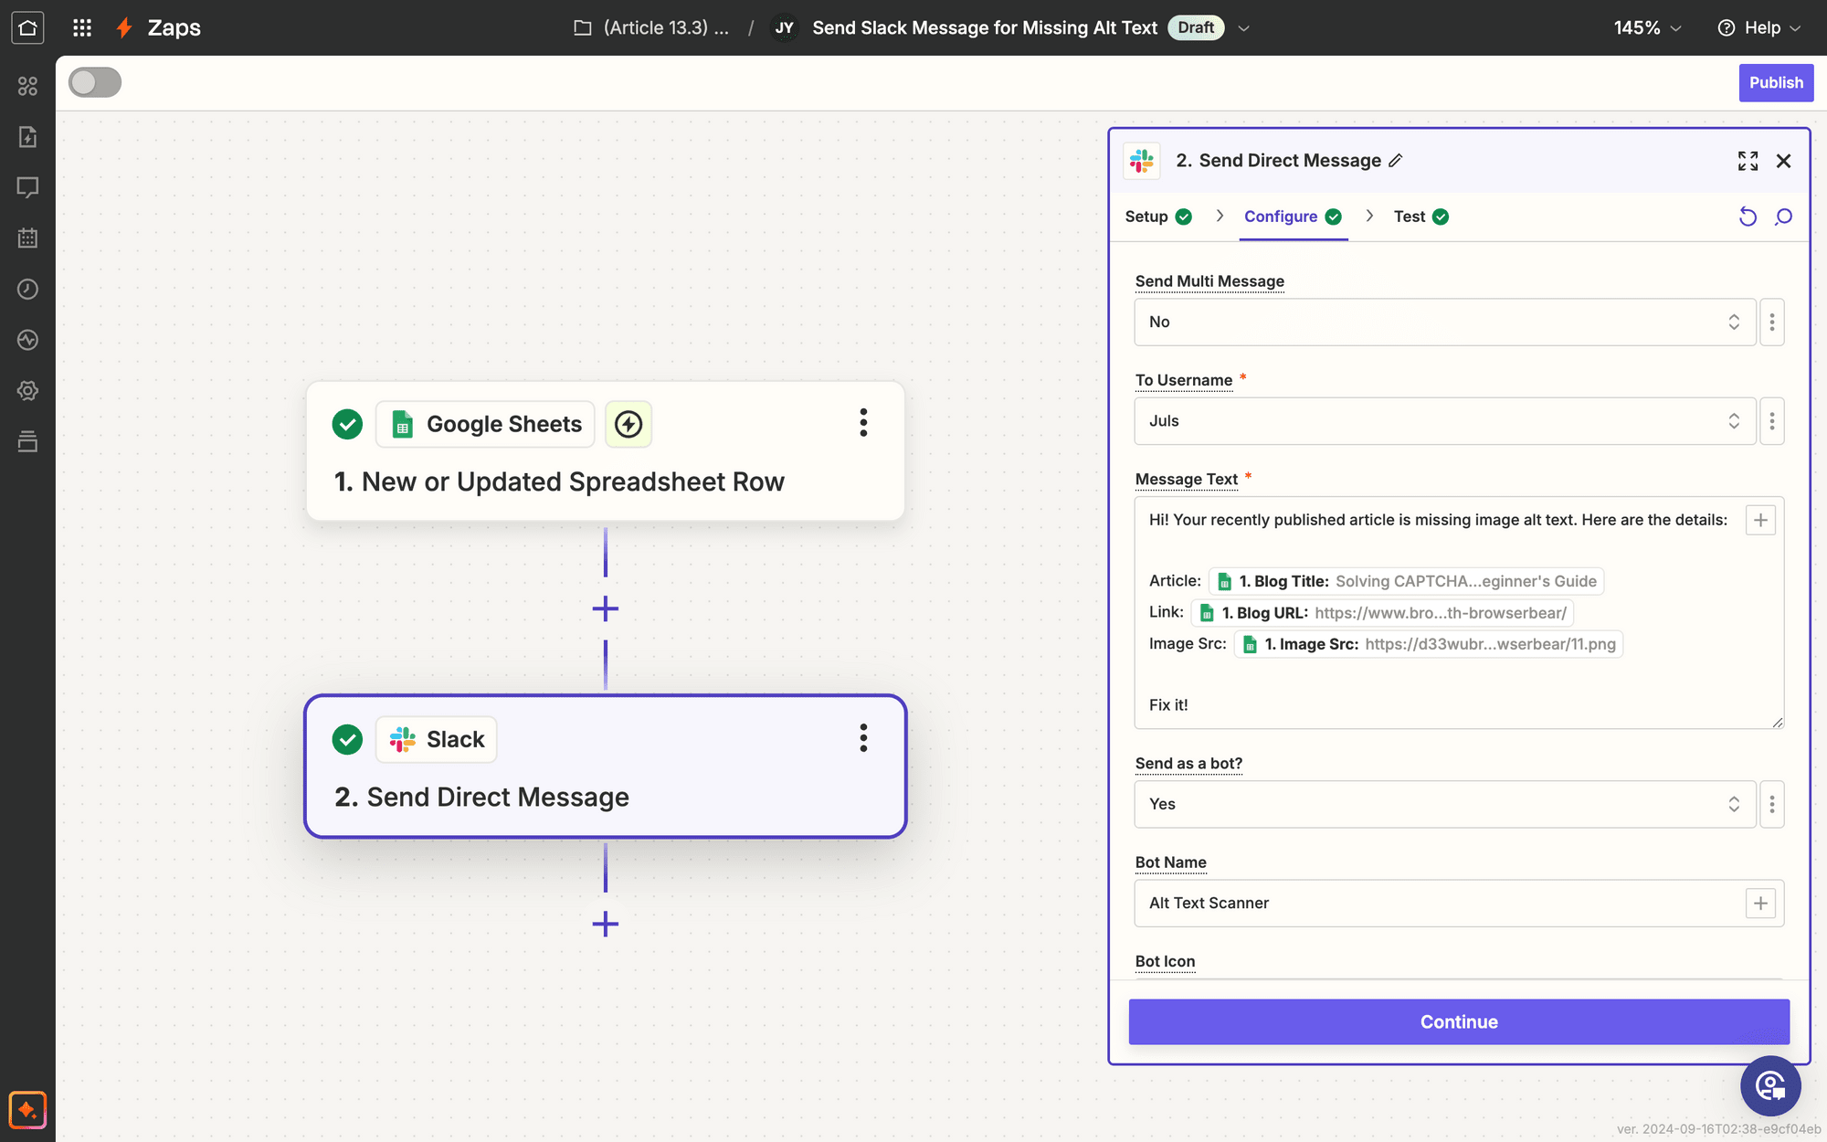Viewport: 1827px width, 1142px height.
Task: Click the Message Text input field
Action: pos(1445,612)
